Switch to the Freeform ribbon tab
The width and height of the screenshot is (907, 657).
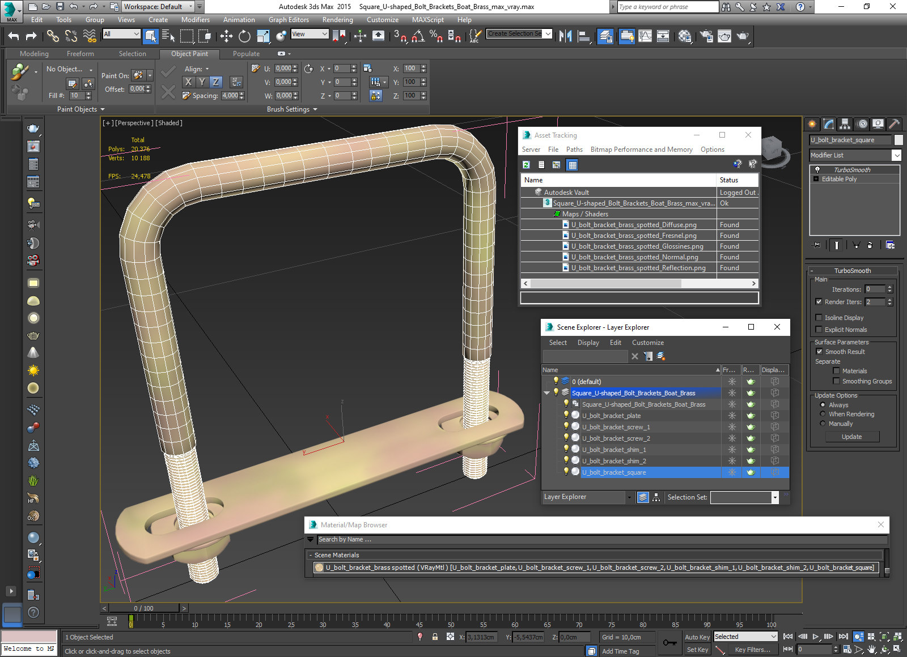click(x=80, y=54)
